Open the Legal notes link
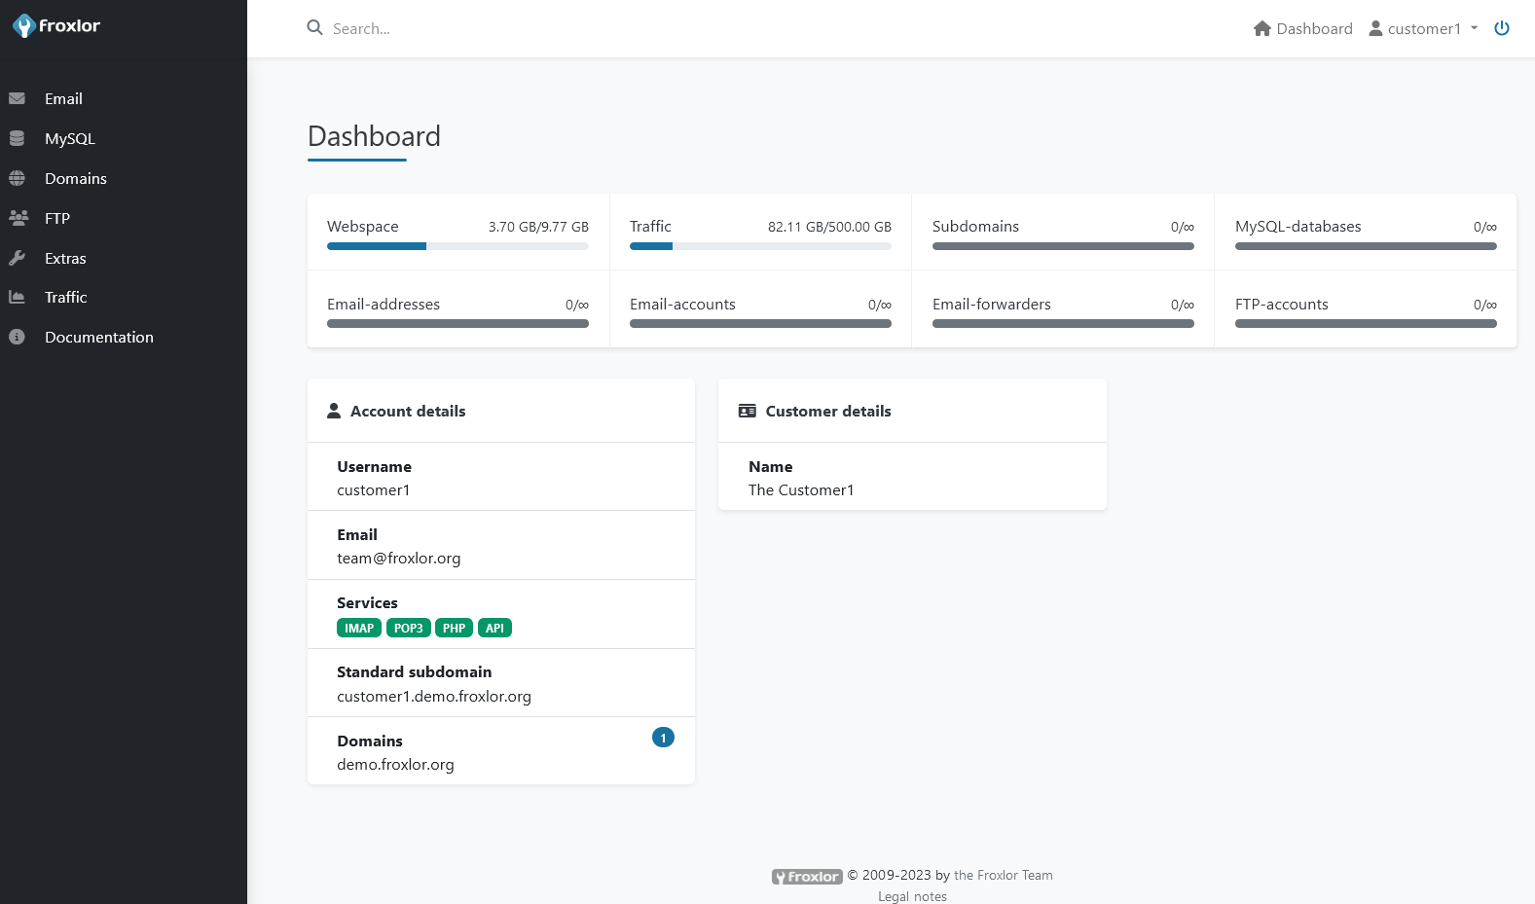Image resolution: width=1535 pixels, height=904 pixels. (912, 896)
